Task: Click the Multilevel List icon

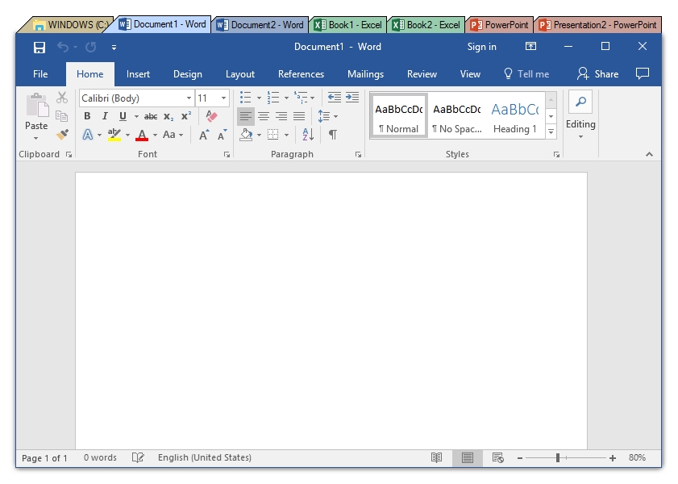Action: [x=301, y=98]
